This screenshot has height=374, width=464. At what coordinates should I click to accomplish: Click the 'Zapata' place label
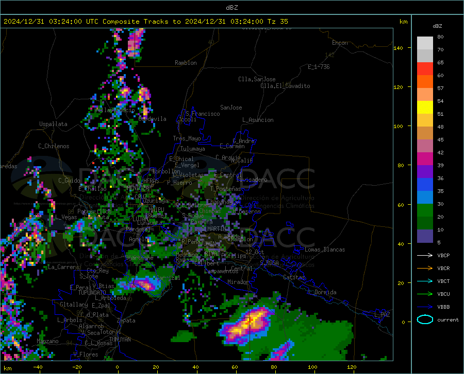point(126,320)
